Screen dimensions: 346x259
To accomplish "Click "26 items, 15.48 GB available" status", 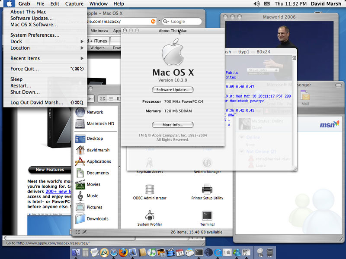I will [196, 232].
